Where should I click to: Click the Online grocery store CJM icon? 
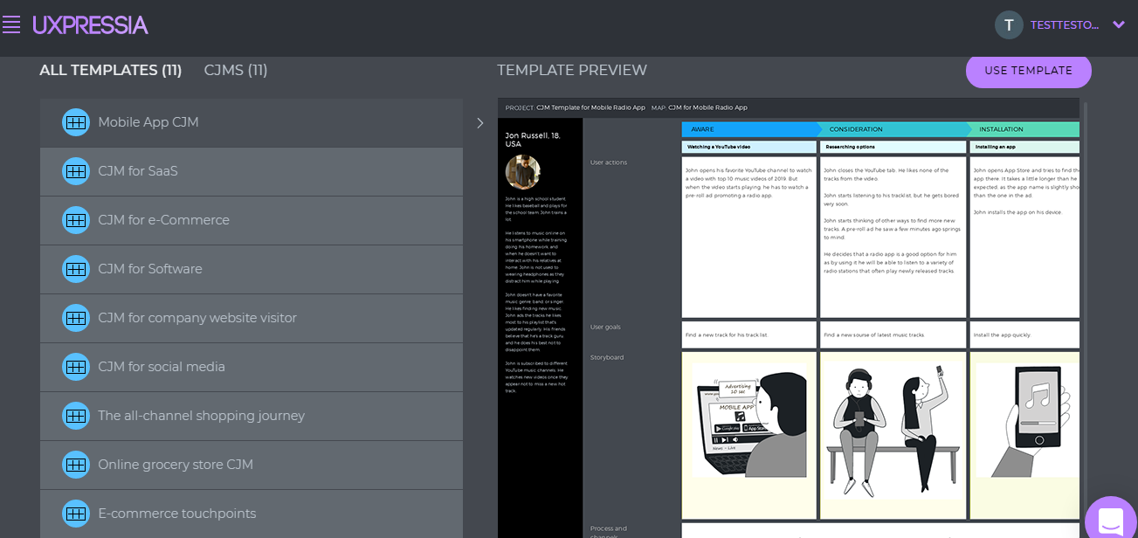pyautogui.click(x=76, y=465)
